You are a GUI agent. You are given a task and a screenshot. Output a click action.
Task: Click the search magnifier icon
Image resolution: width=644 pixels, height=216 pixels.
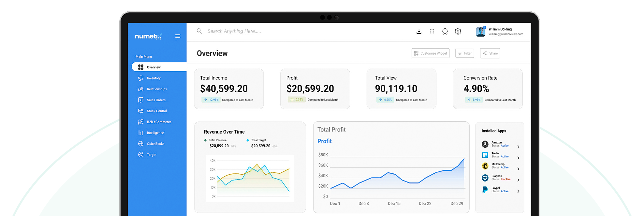[x=199, y=31]
